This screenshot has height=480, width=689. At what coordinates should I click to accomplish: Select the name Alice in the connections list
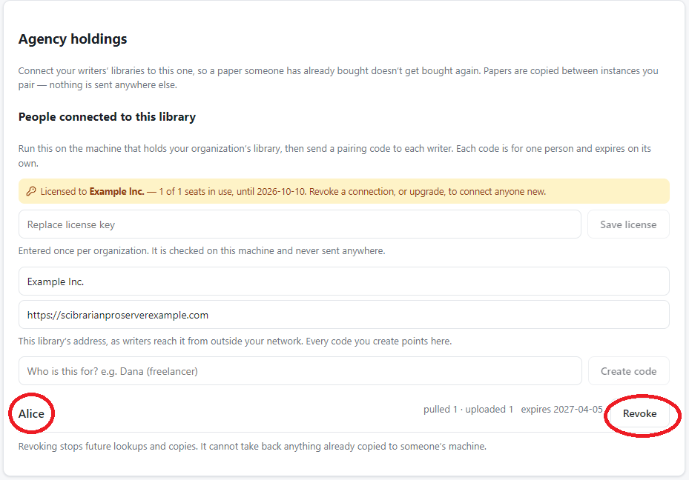click(31, 413)
